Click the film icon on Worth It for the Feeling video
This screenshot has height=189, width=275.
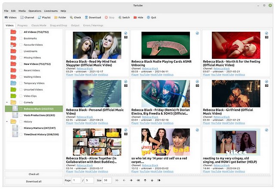[x=266, y=37]
